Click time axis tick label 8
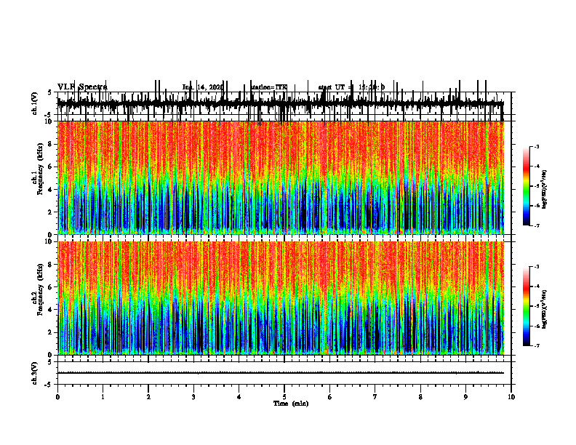576x445 pixels. (x=420, y=397)
